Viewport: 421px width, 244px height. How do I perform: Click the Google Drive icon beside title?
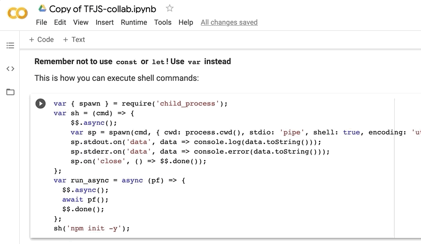click(43, 8)
